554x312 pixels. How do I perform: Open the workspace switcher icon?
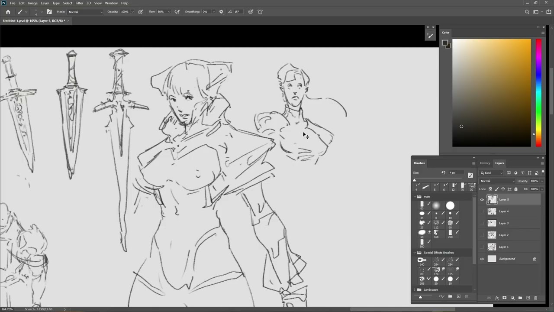point(536,12)
